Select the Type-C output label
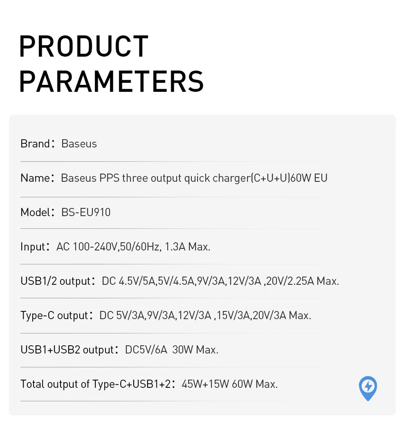 (x=54, y=315)
